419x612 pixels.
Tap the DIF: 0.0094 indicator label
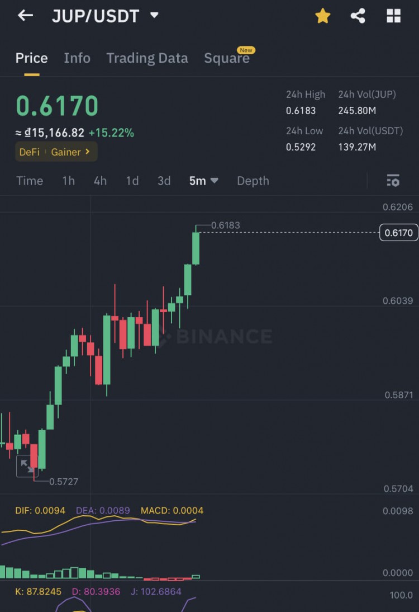40,511
